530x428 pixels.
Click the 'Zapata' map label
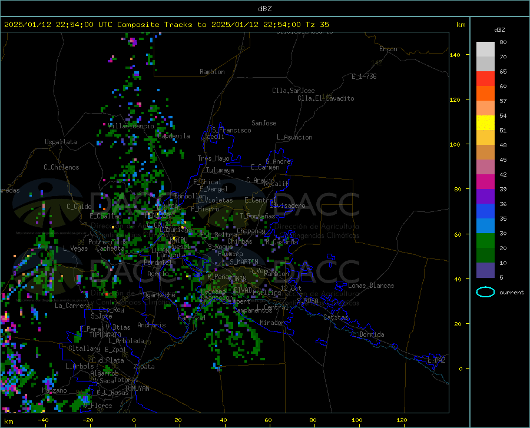144,367
